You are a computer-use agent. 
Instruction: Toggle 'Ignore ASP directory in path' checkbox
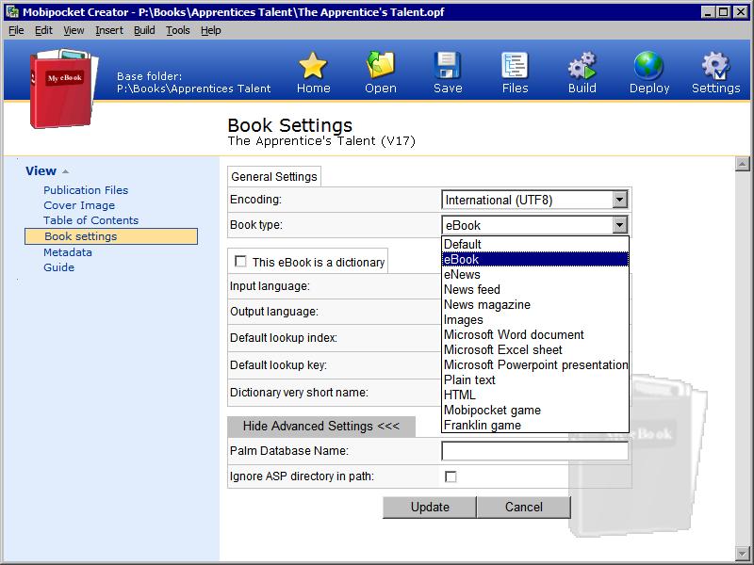451,476
